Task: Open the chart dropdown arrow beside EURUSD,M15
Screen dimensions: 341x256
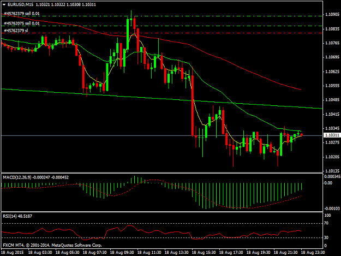Action: [x=4, y=4]
